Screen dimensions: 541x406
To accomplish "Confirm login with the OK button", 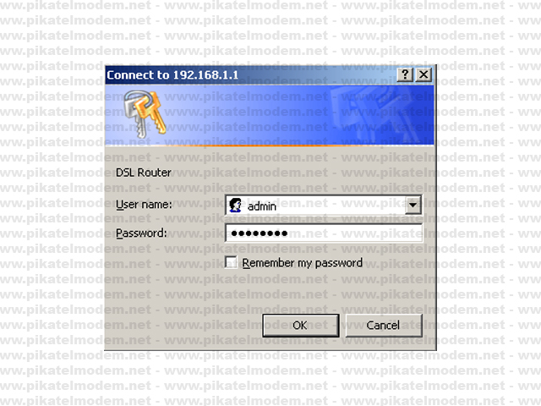I will point(301,325).
